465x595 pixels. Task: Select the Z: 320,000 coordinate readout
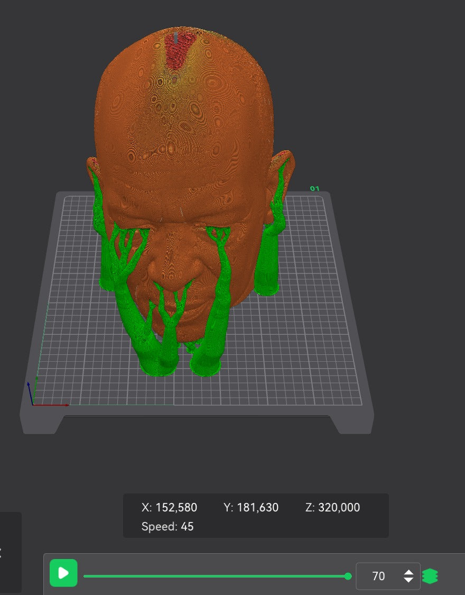(332, 507)
